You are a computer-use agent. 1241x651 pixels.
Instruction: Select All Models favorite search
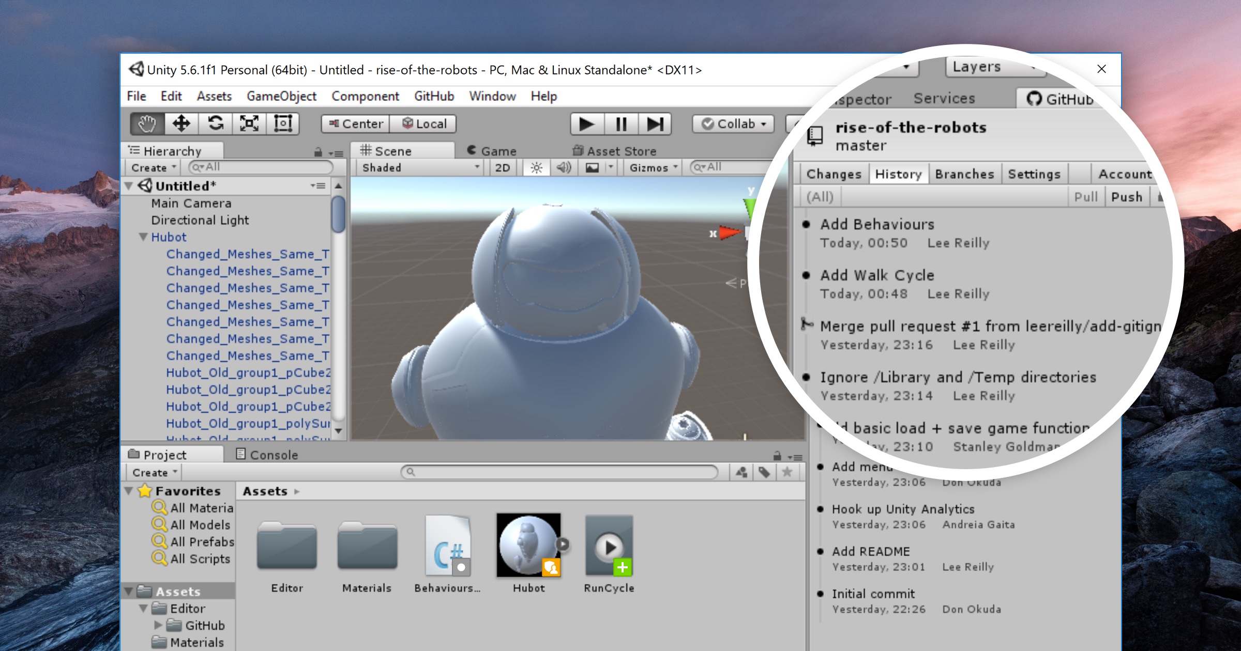click(x=191, y=524)
